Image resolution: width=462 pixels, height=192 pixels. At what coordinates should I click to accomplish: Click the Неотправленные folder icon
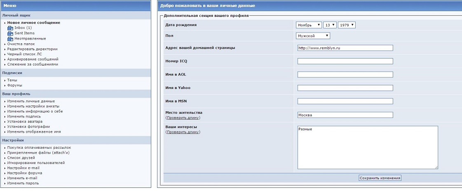pyautogui.click(x=10, y=39)
